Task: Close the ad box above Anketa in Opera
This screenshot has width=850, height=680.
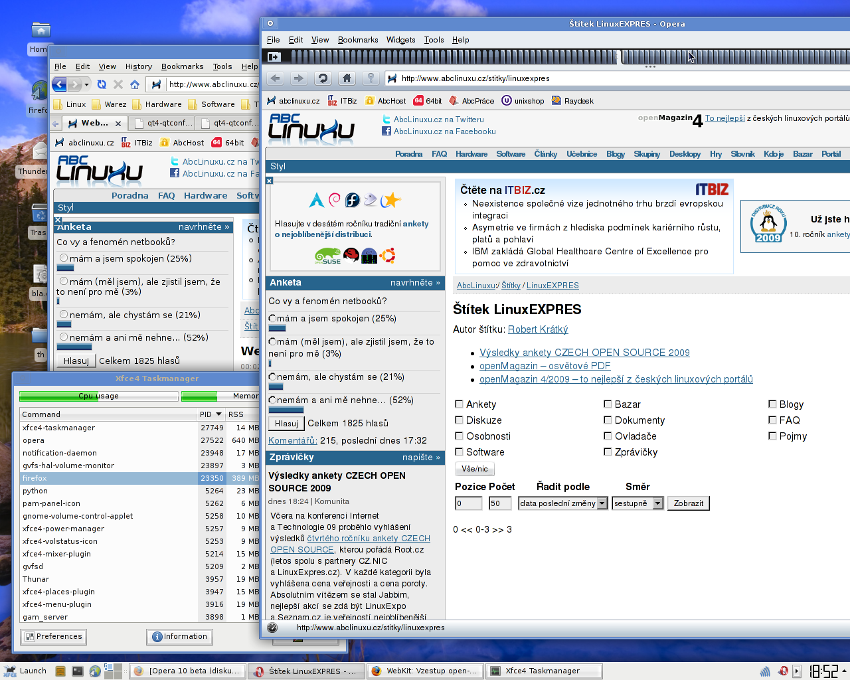Action: tap(269, 181)
